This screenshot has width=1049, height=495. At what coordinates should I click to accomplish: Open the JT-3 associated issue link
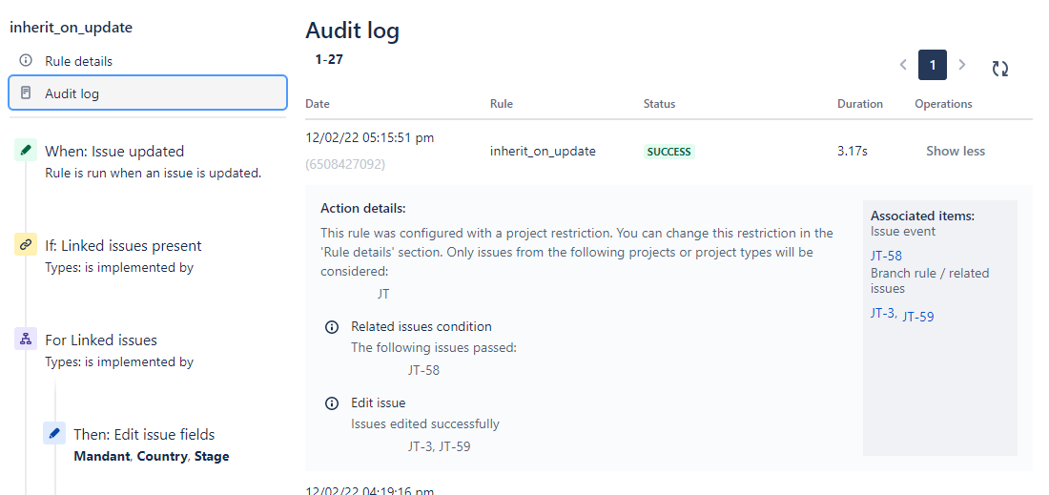882,313
